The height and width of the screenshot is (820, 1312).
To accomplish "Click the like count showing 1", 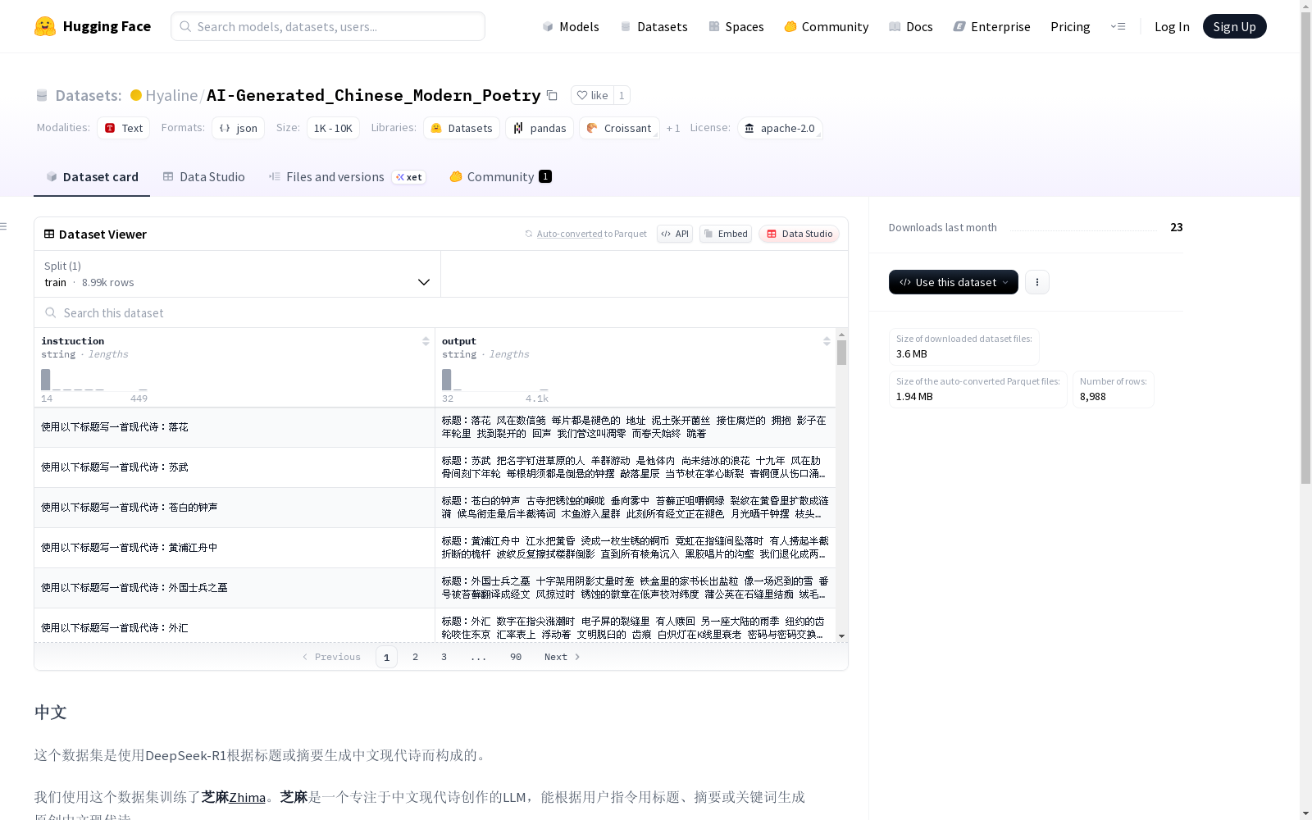I will coord(622,95).
